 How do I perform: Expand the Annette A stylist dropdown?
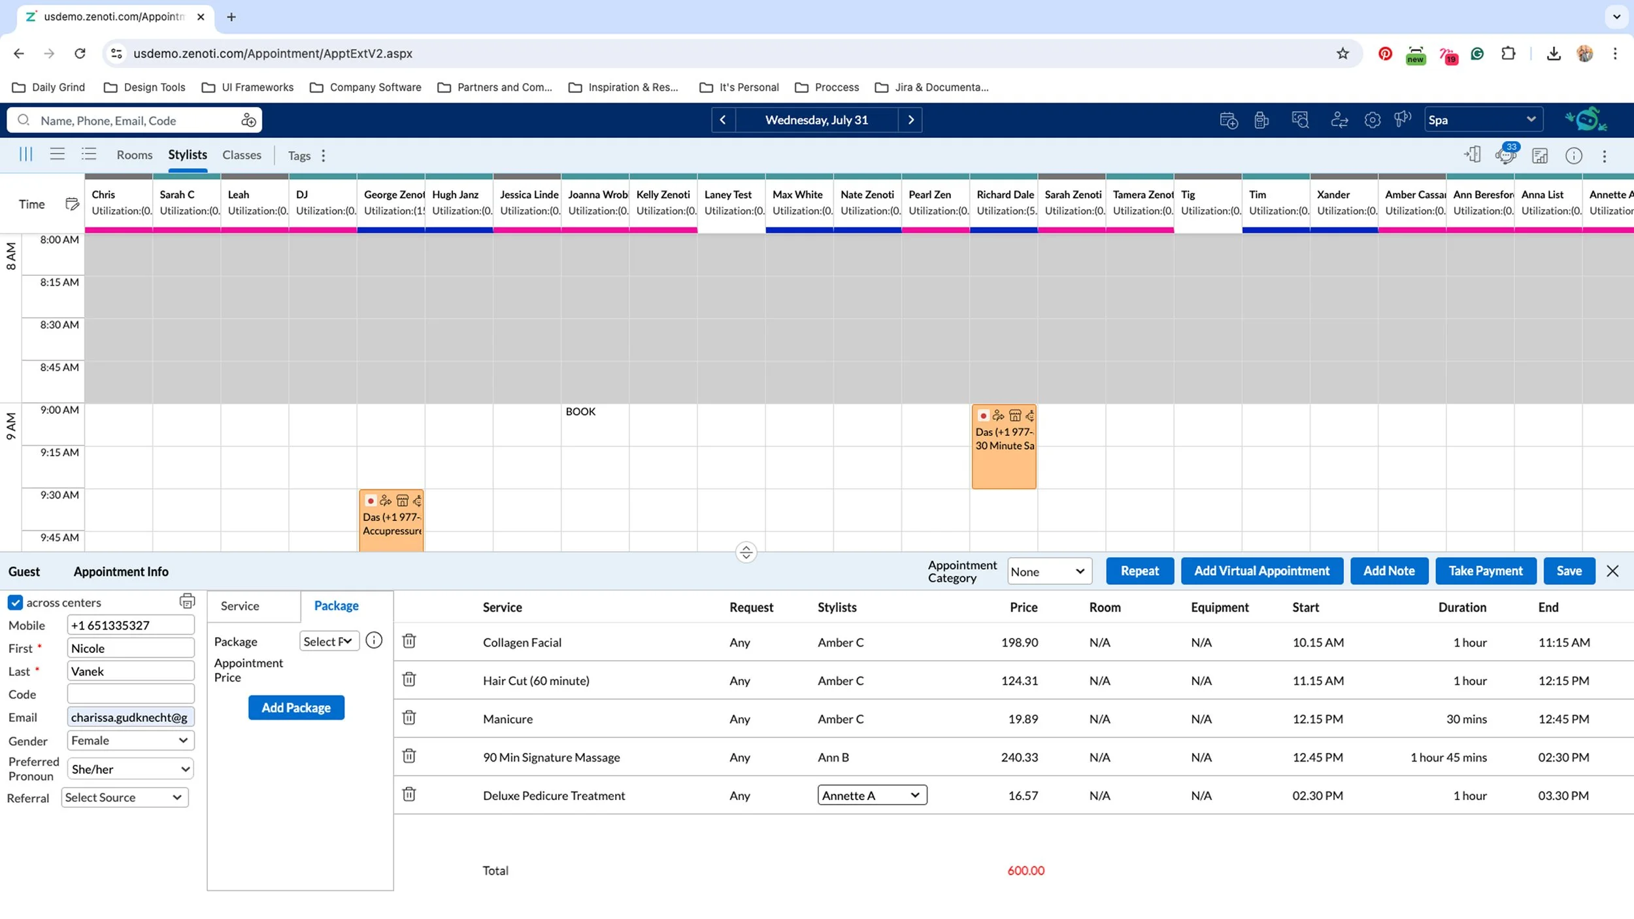[x=871, y=795]
